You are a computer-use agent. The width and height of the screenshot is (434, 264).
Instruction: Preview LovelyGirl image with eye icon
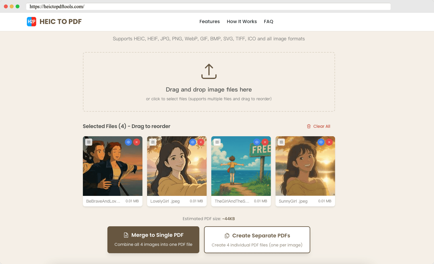193,142
